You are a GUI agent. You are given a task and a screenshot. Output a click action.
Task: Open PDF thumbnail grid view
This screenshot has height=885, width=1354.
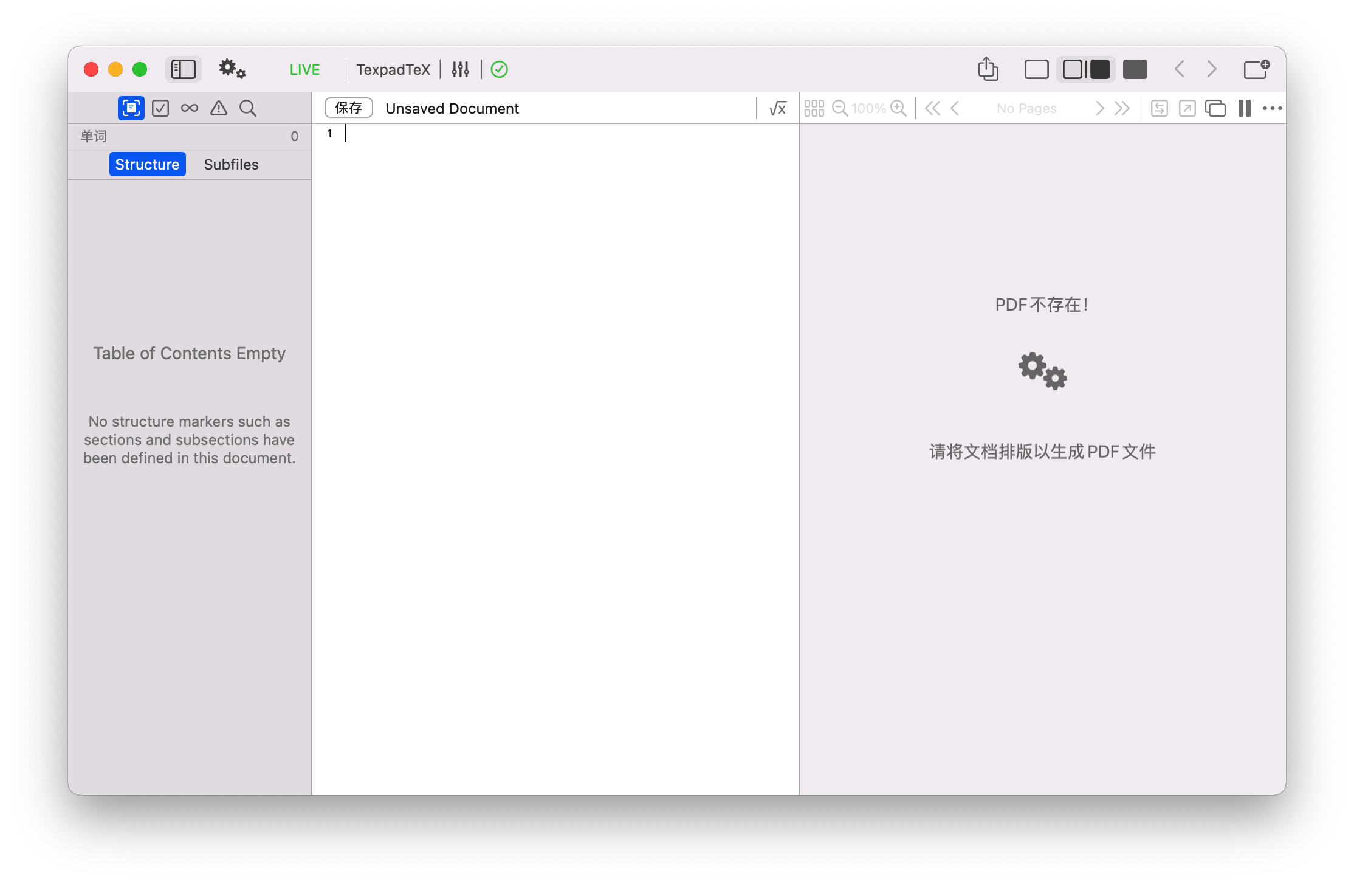coord(815,108)
